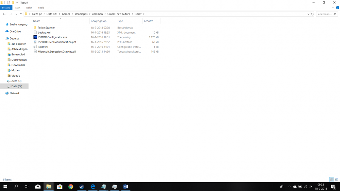
Task: Sort files by Gewijzigd op column
Action: tap(99, 21)
